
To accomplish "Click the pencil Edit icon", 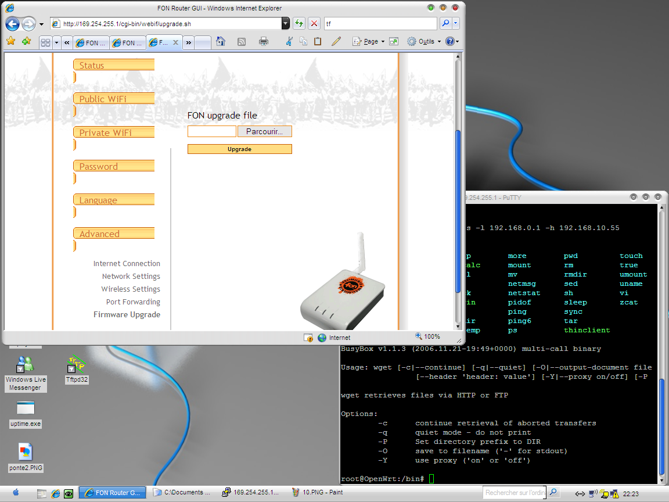I will pos(336,41).
